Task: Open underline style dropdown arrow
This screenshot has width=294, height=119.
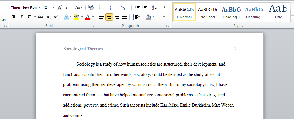Action: [35, 17]
